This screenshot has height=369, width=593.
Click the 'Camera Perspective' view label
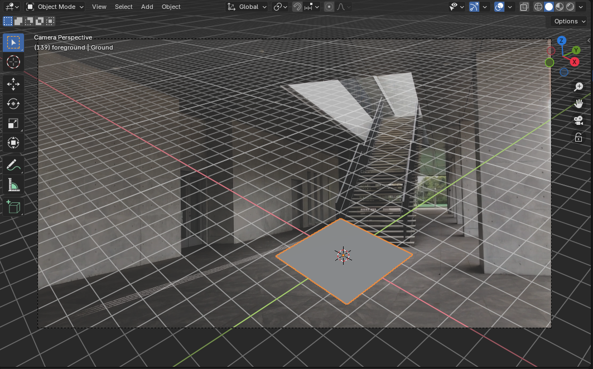coord(63,37)
